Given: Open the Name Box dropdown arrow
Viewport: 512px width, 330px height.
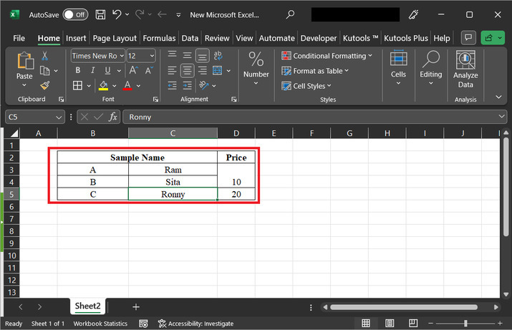Looking at the screenshot, I should [x=59, y=117].
